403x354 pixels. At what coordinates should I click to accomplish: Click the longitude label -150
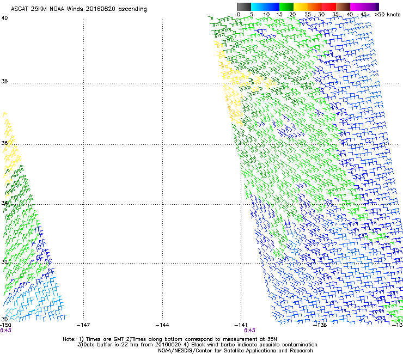5,325
